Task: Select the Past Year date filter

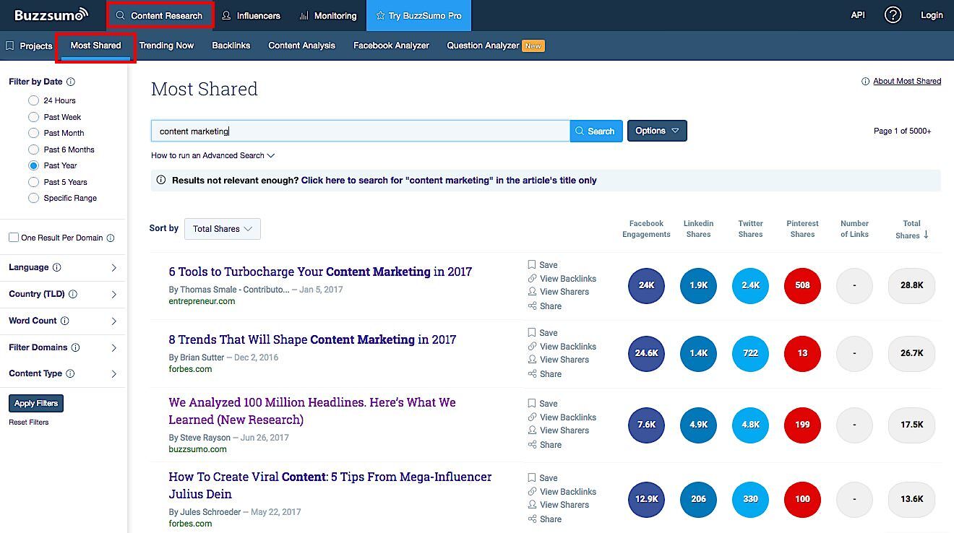Action: pos(33,165)
